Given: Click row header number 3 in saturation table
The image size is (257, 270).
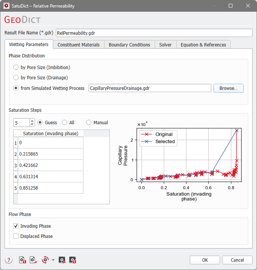Looking at the screenshot, I should (x=16, y=165).
